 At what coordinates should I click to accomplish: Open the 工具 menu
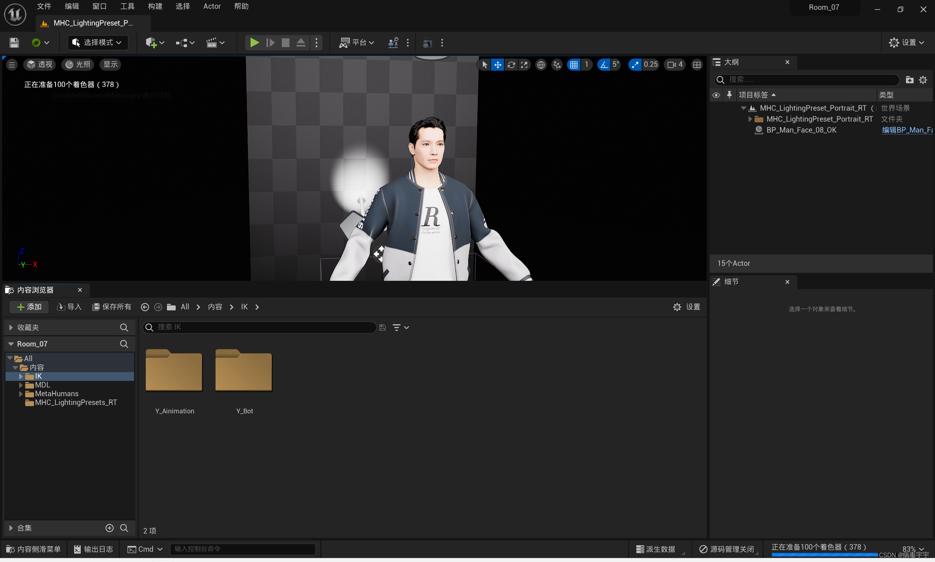[127, 7]
